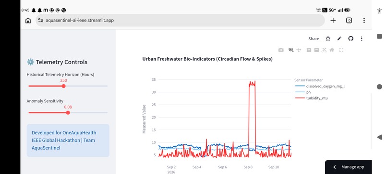Click the 'Measured Value' axis title
This screenshot has height=174, width=387.
pyautogui.click(x=144, y=119)
